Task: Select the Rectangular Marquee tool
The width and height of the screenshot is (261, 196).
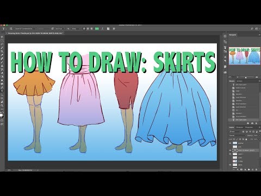Action: coord(2,40)
